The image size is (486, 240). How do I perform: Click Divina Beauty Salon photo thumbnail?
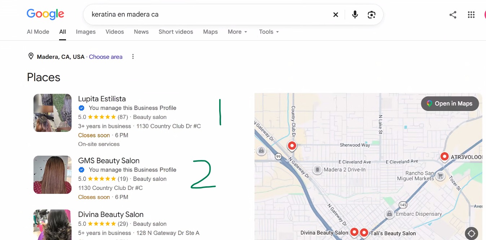click(53, 225)
